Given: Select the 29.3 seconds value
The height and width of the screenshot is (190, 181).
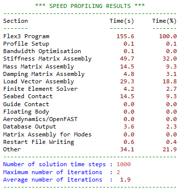Looking at the screenshot, I should pyautogui.click(x=127, y=81).
